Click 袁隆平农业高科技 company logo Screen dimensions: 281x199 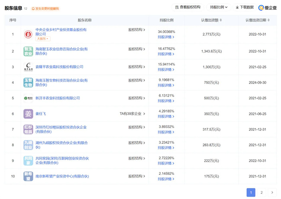[28, 67]
